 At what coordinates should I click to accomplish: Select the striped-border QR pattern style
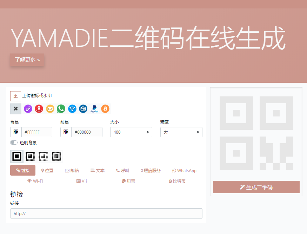tap(56, 157)
